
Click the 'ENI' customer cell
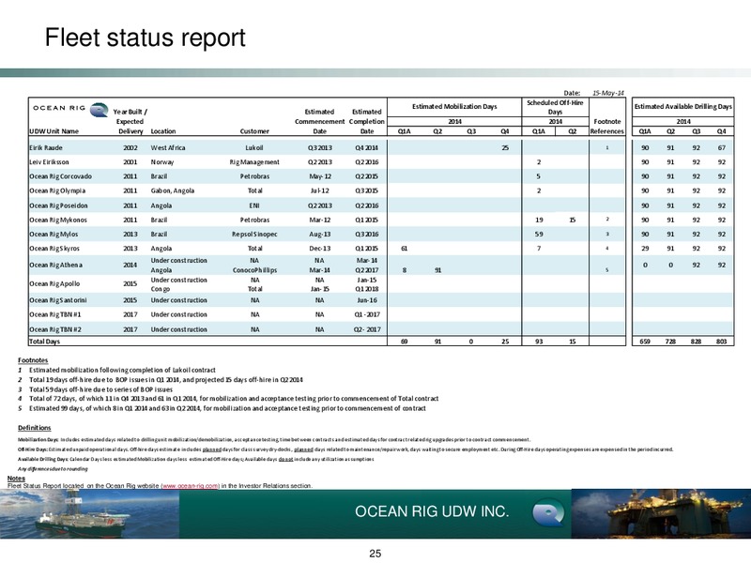pos(254,205)
